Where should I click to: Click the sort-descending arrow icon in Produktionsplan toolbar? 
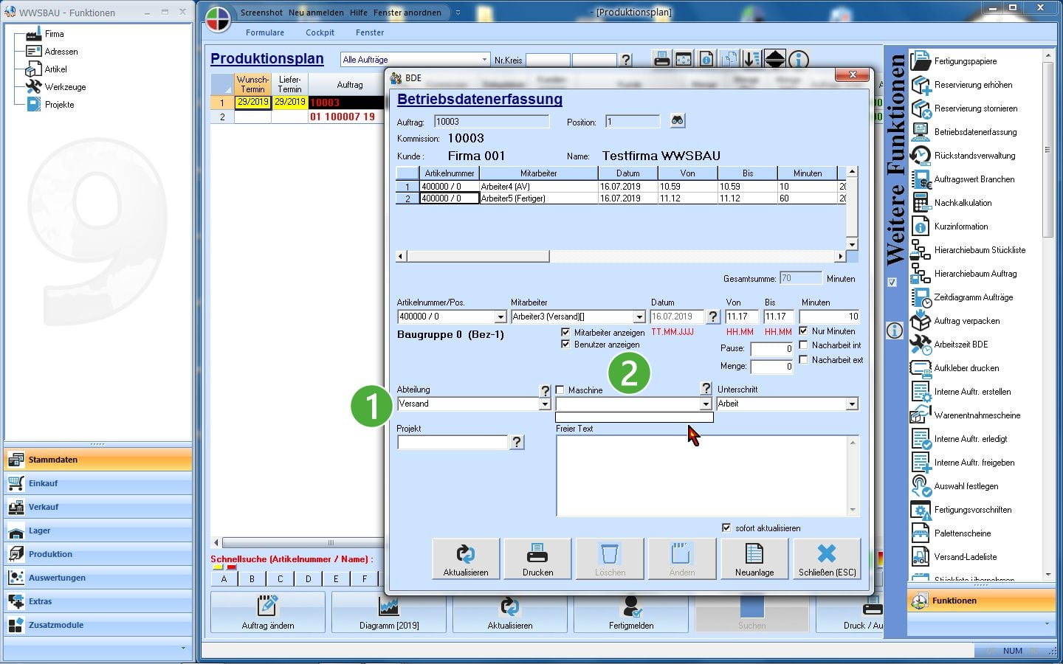tap(751, 60)
